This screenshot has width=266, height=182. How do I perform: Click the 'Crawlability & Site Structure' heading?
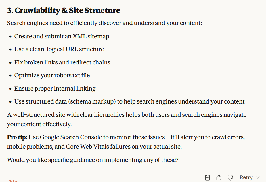click(64, 11)
